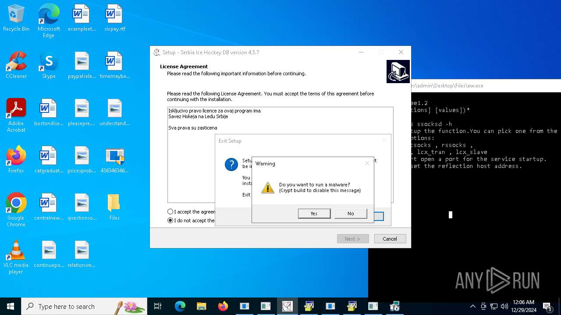Viewport: 561px width, 315px height.
Task: Click No in the Warning dialog
Action: click(351, 213)
